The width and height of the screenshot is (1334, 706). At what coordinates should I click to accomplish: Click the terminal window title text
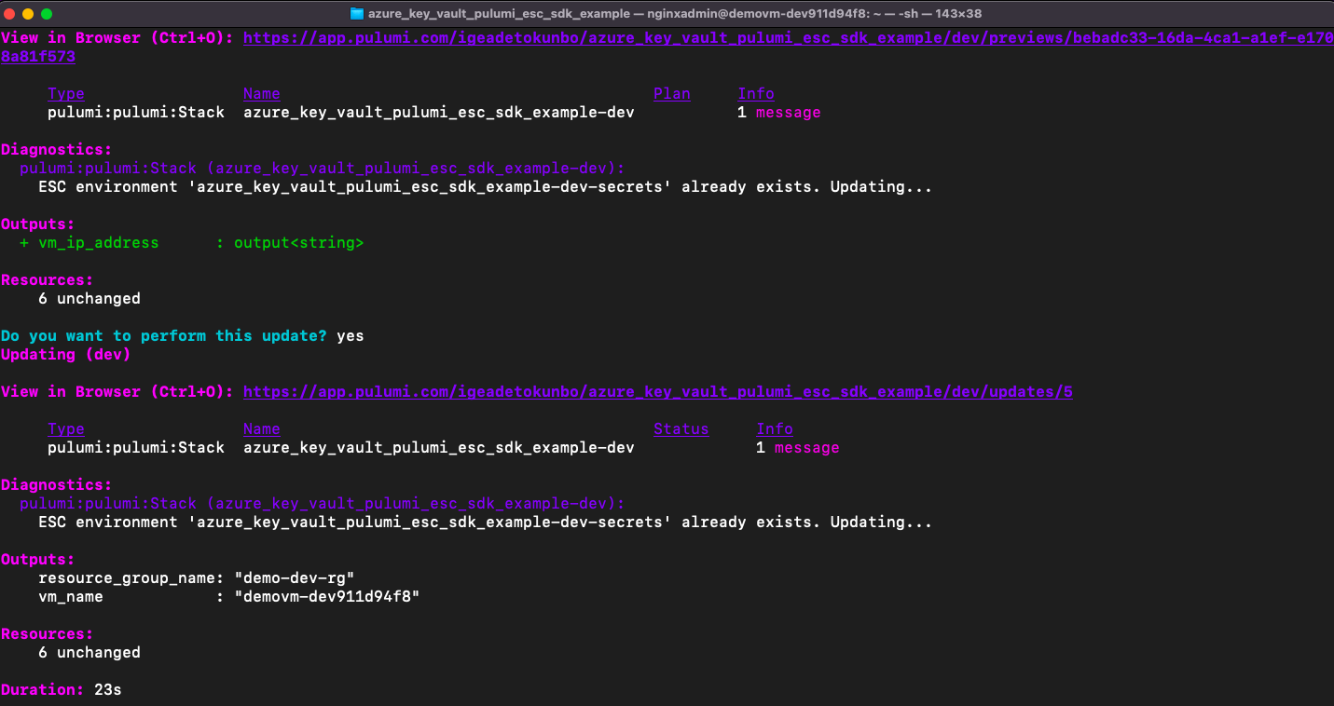[x=675, y=14]
